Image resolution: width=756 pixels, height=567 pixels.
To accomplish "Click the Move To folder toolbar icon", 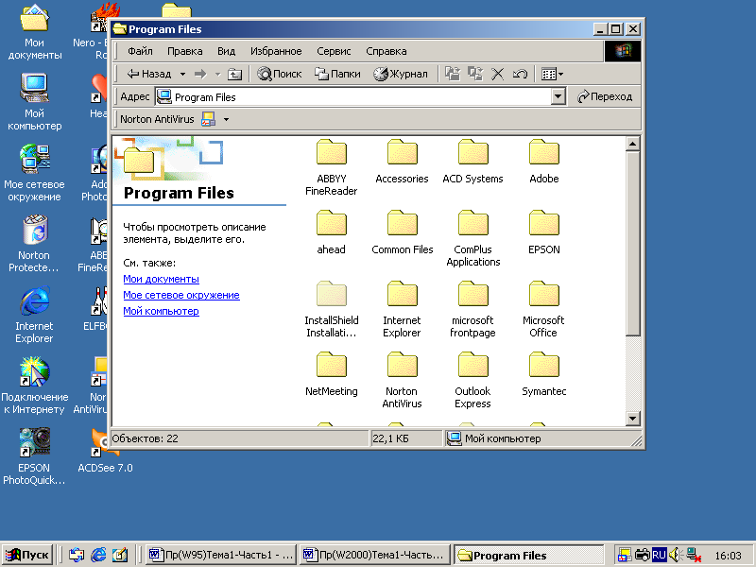I will [453, 74].
